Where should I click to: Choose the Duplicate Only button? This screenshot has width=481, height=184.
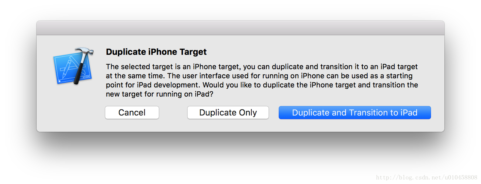coord(228,113)
